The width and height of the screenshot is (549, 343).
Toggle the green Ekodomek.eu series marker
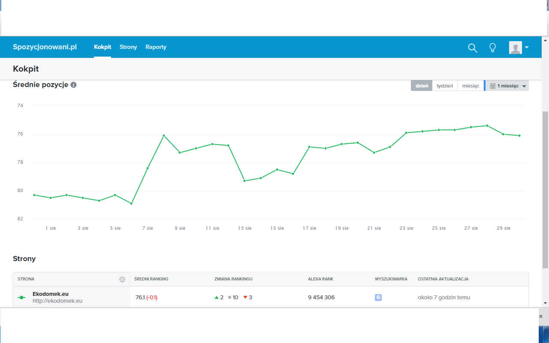coord(21,298)
